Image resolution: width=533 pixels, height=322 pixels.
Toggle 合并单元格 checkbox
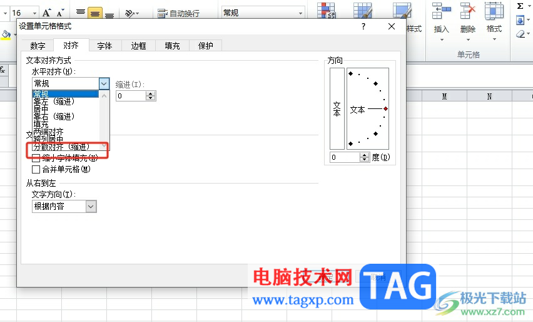36,169
